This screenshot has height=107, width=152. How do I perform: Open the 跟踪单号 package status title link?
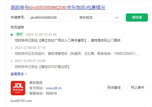(x=58, y=8)
